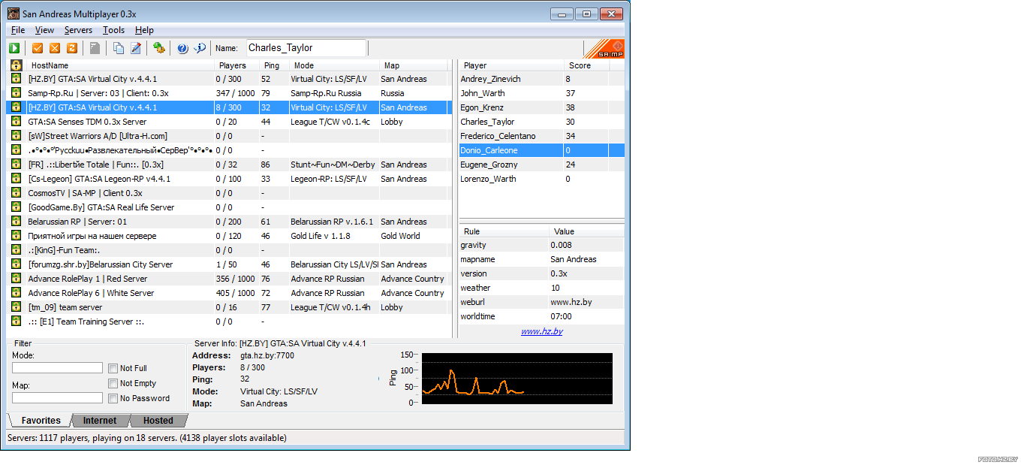
Task: Click the worldtime rule row
Action: point(541,316)
